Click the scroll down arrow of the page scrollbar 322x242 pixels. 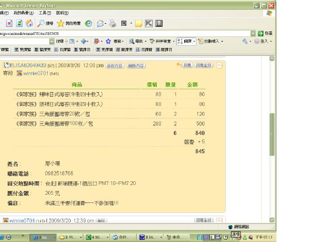pos(272,220)
